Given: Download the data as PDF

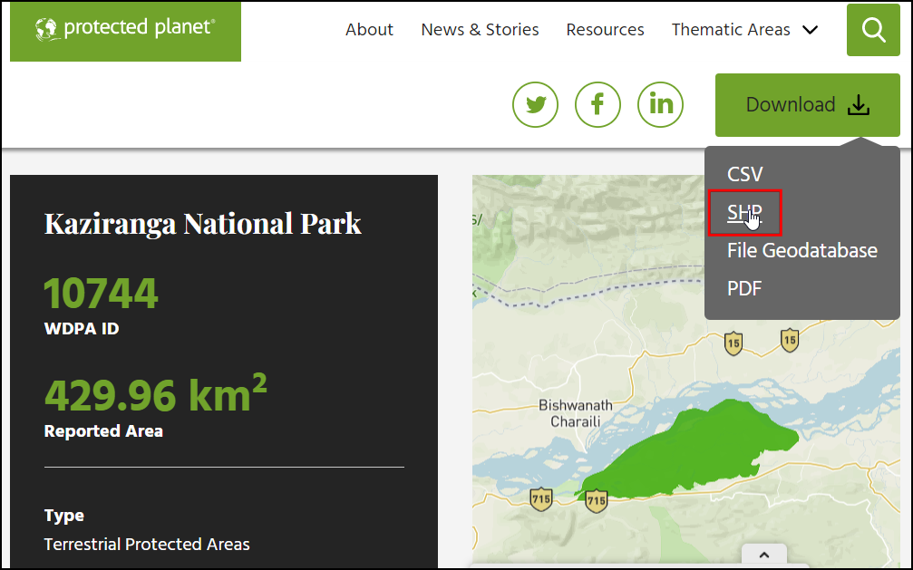Looking at the screenshot, I should click(x=744, y=288).
